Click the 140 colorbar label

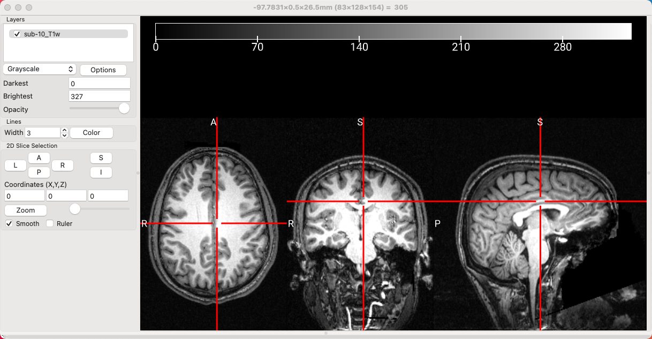tap(359, 47)
